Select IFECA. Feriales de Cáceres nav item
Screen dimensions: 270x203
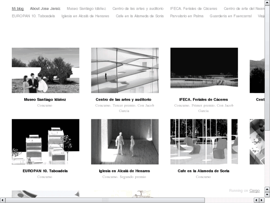pyautogui.click(x=193, y=9)
